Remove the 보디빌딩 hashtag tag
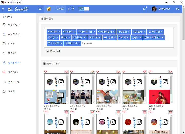Viewport: 185px width, 134px height. 115,38
